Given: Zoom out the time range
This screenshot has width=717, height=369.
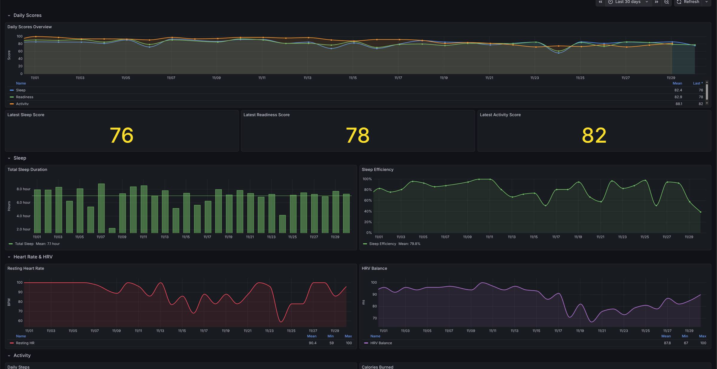Looking at the screenshot, I should [667, 2].
